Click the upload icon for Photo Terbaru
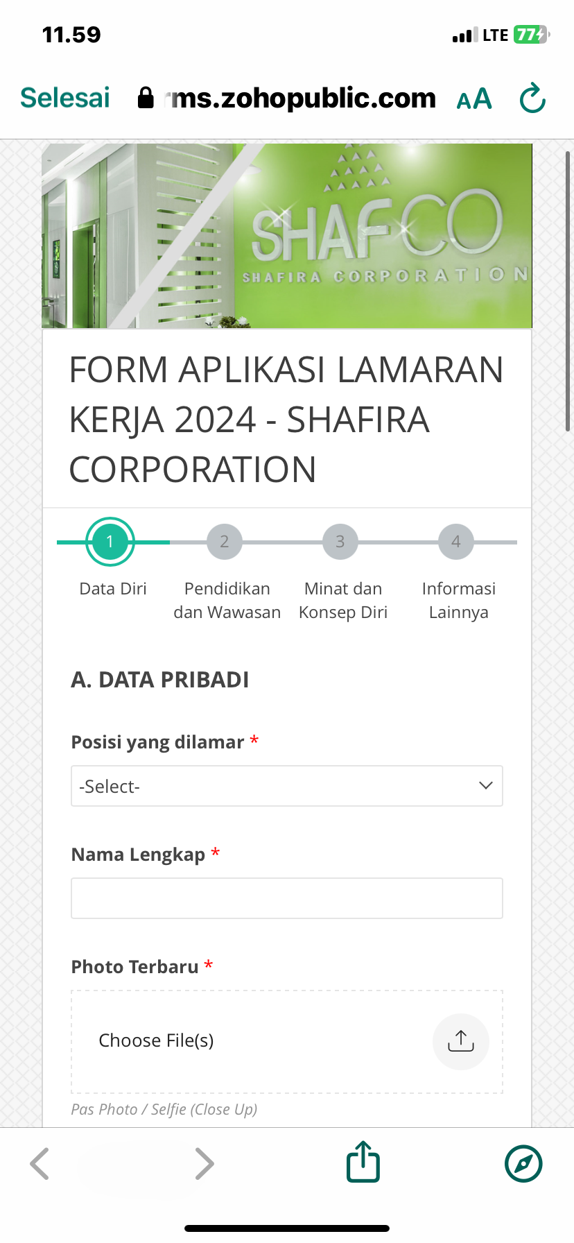Image resolution: width=574 pixels, height=1243 pixels. [461, 1041]
